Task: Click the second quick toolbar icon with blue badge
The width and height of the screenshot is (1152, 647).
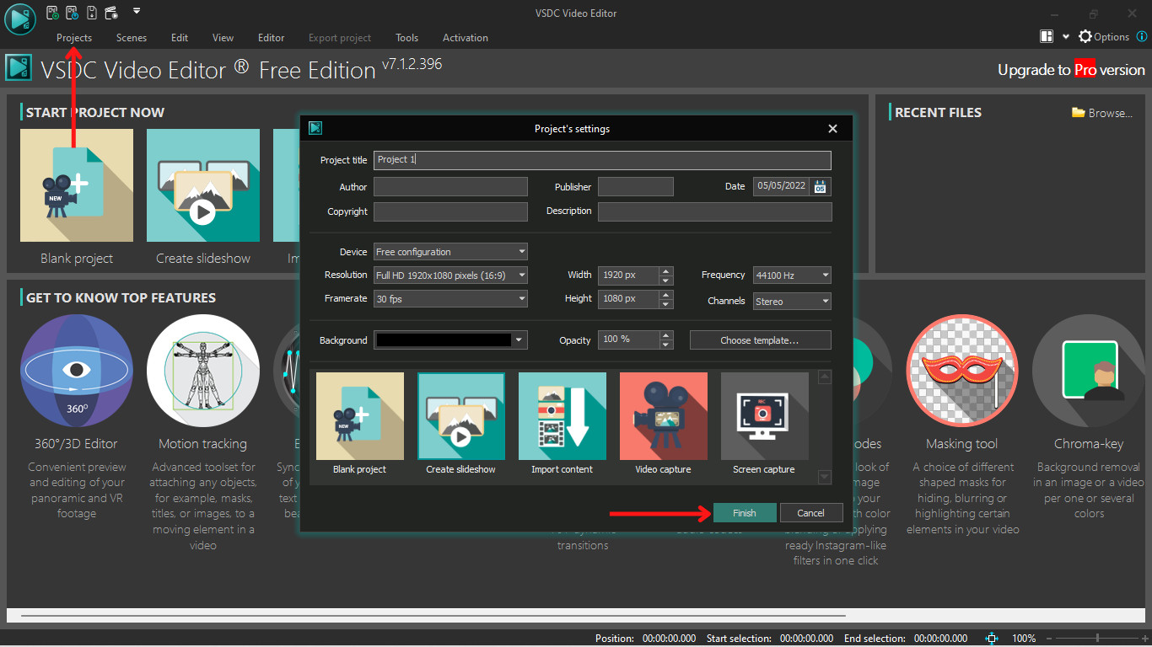Action: pos(72,13)
